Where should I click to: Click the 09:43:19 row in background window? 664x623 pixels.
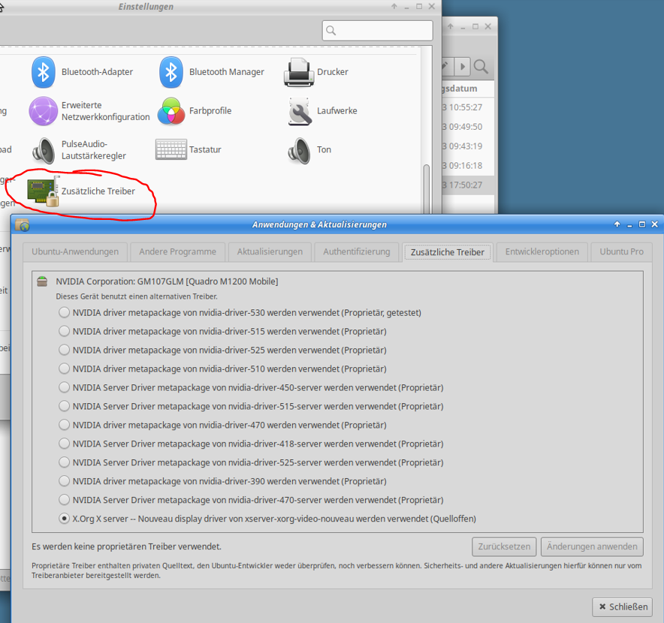tap(467, 146)
